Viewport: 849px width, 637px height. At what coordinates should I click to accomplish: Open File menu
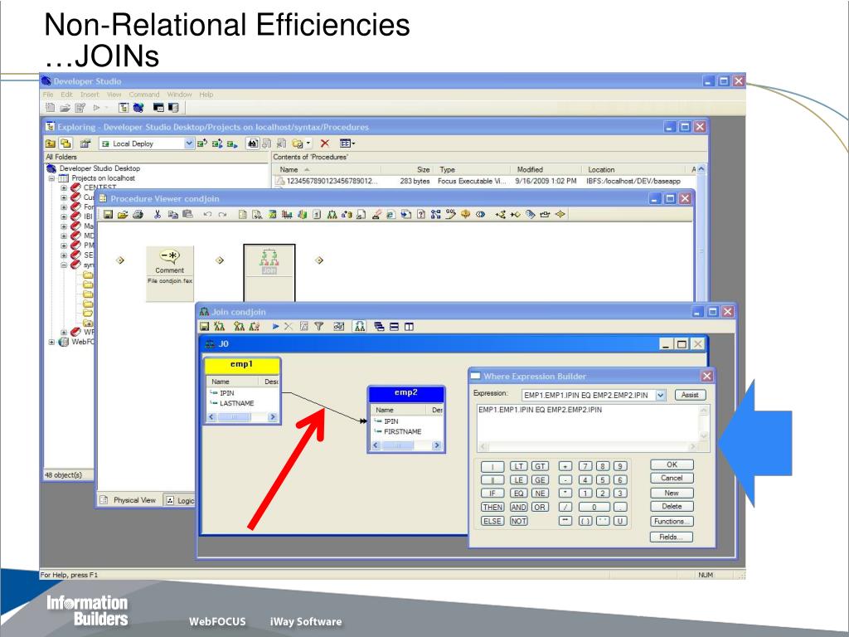click(x=48, y=95)
